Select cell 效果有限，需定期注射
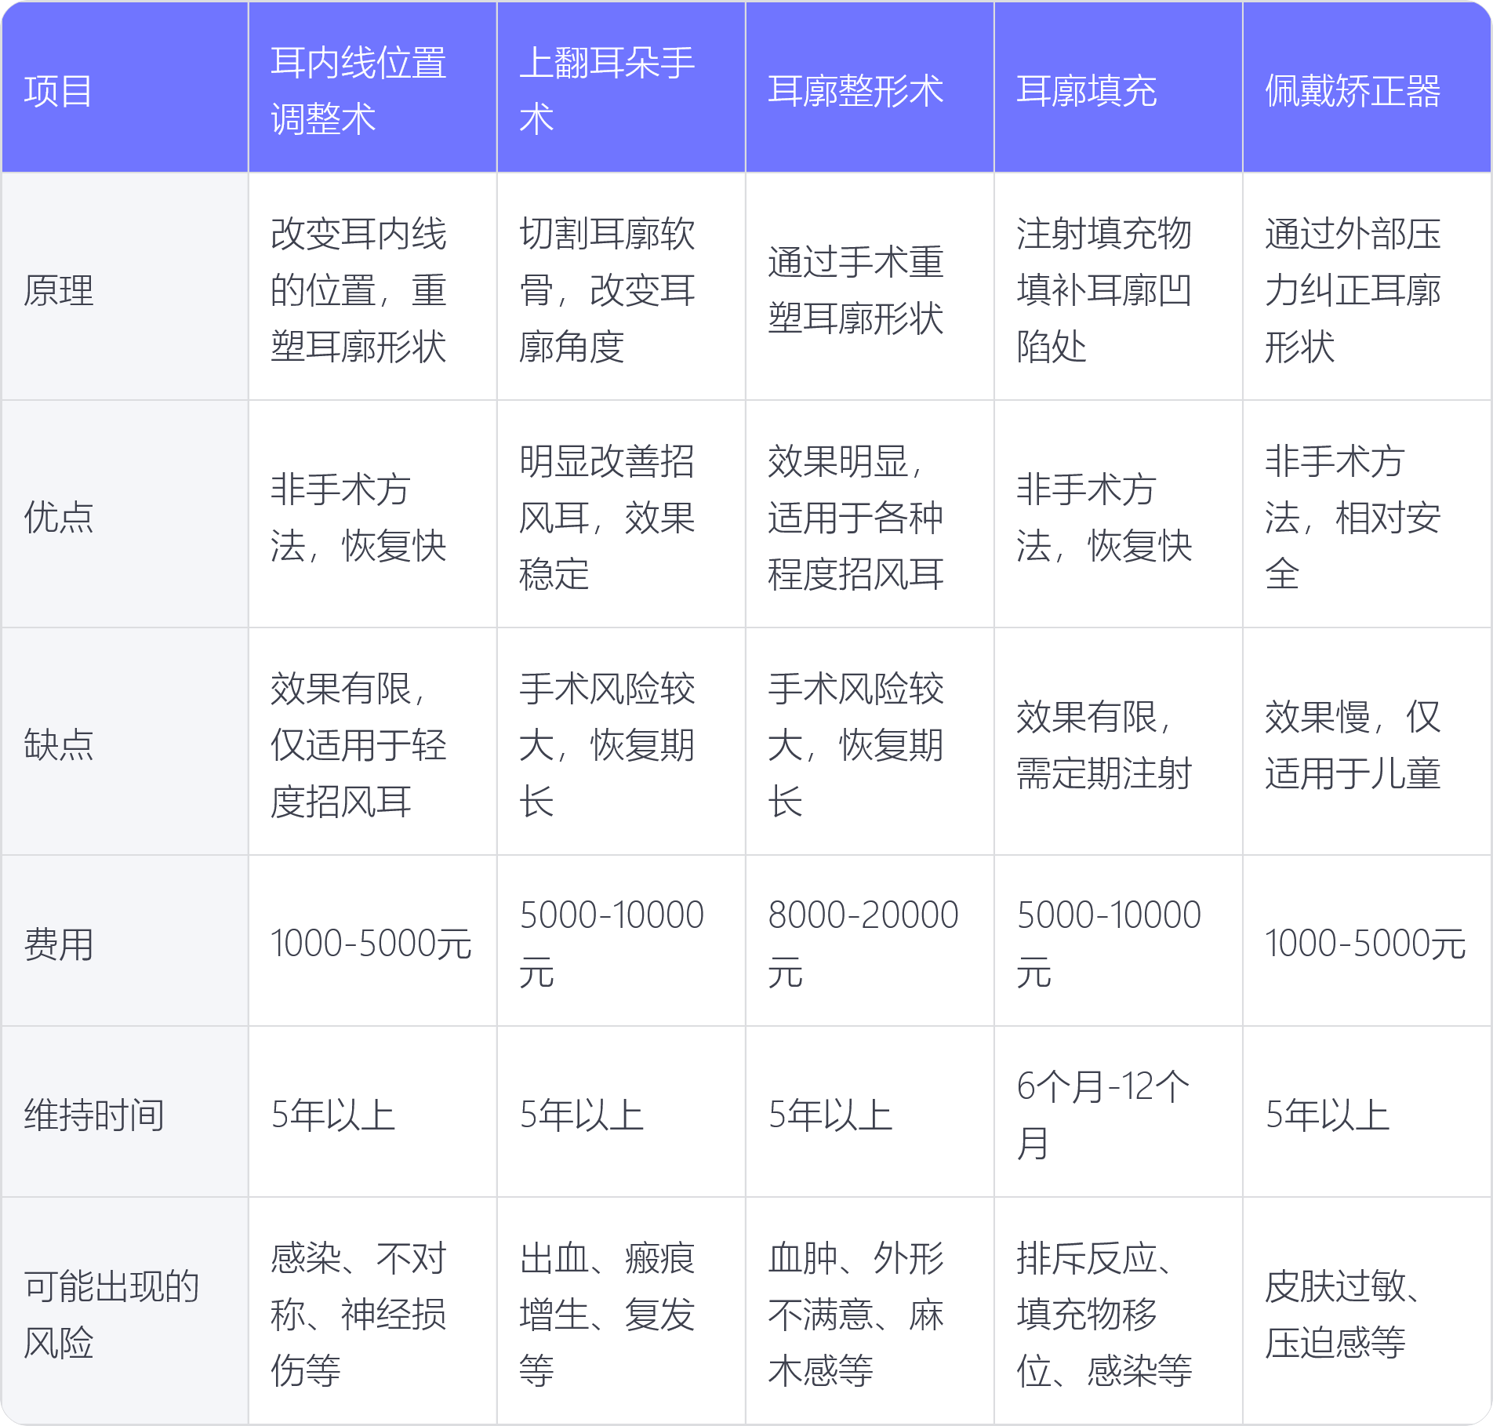Viewport: 1493px width, 1426px height. pyautogui.click(x=1118, y=741)
